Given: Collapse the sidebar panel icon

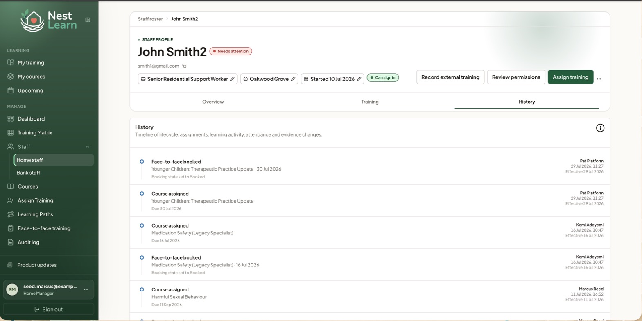Looking at the screenshot, I should click(88, 20).
